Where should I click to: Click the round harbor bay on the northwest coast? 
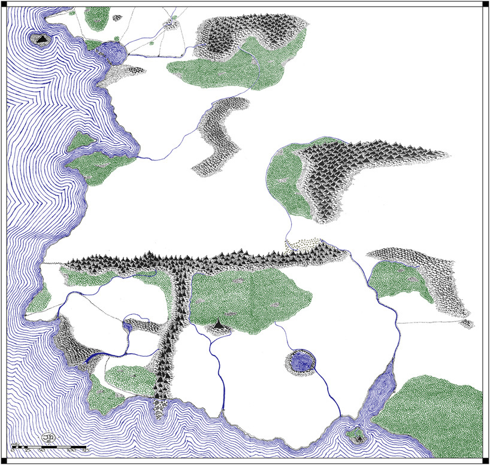click(x=113, y=53)
